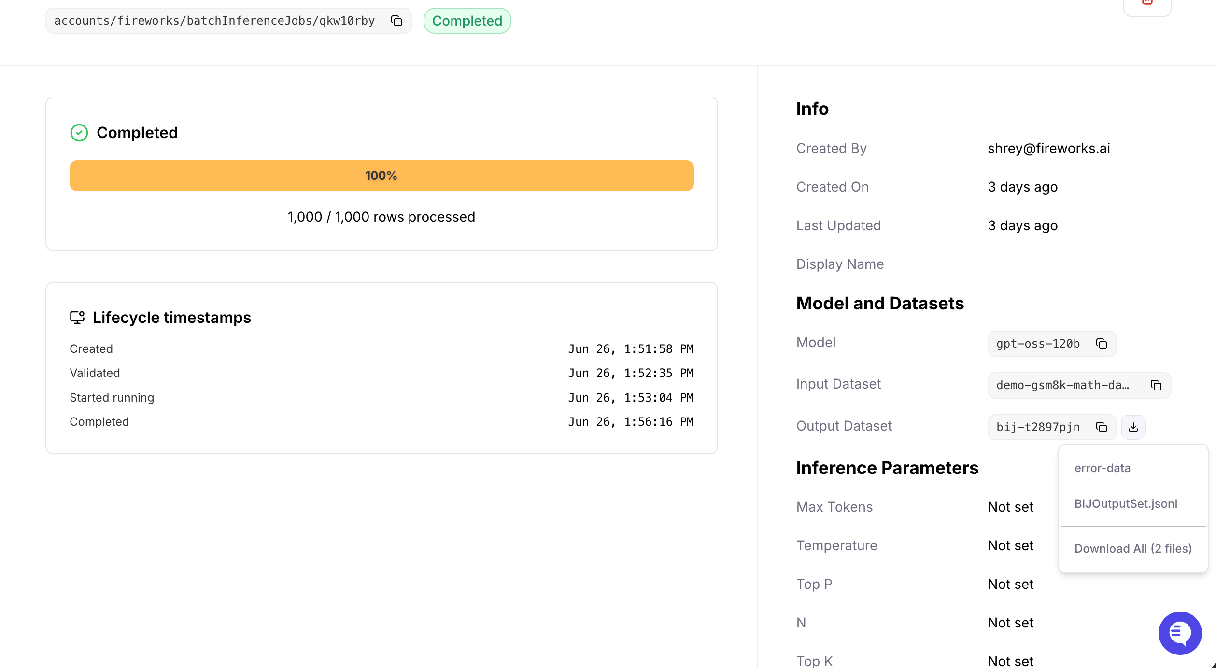
Task: Click the job path field
Action: (x=228, y=21)
